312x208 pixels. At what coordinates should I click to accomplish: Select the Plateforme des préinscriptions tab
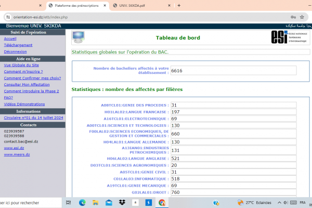77,6
